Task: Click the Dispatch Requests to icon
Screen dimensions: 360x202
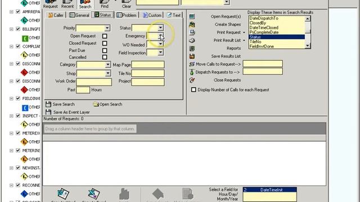Action: click(192, 72)
